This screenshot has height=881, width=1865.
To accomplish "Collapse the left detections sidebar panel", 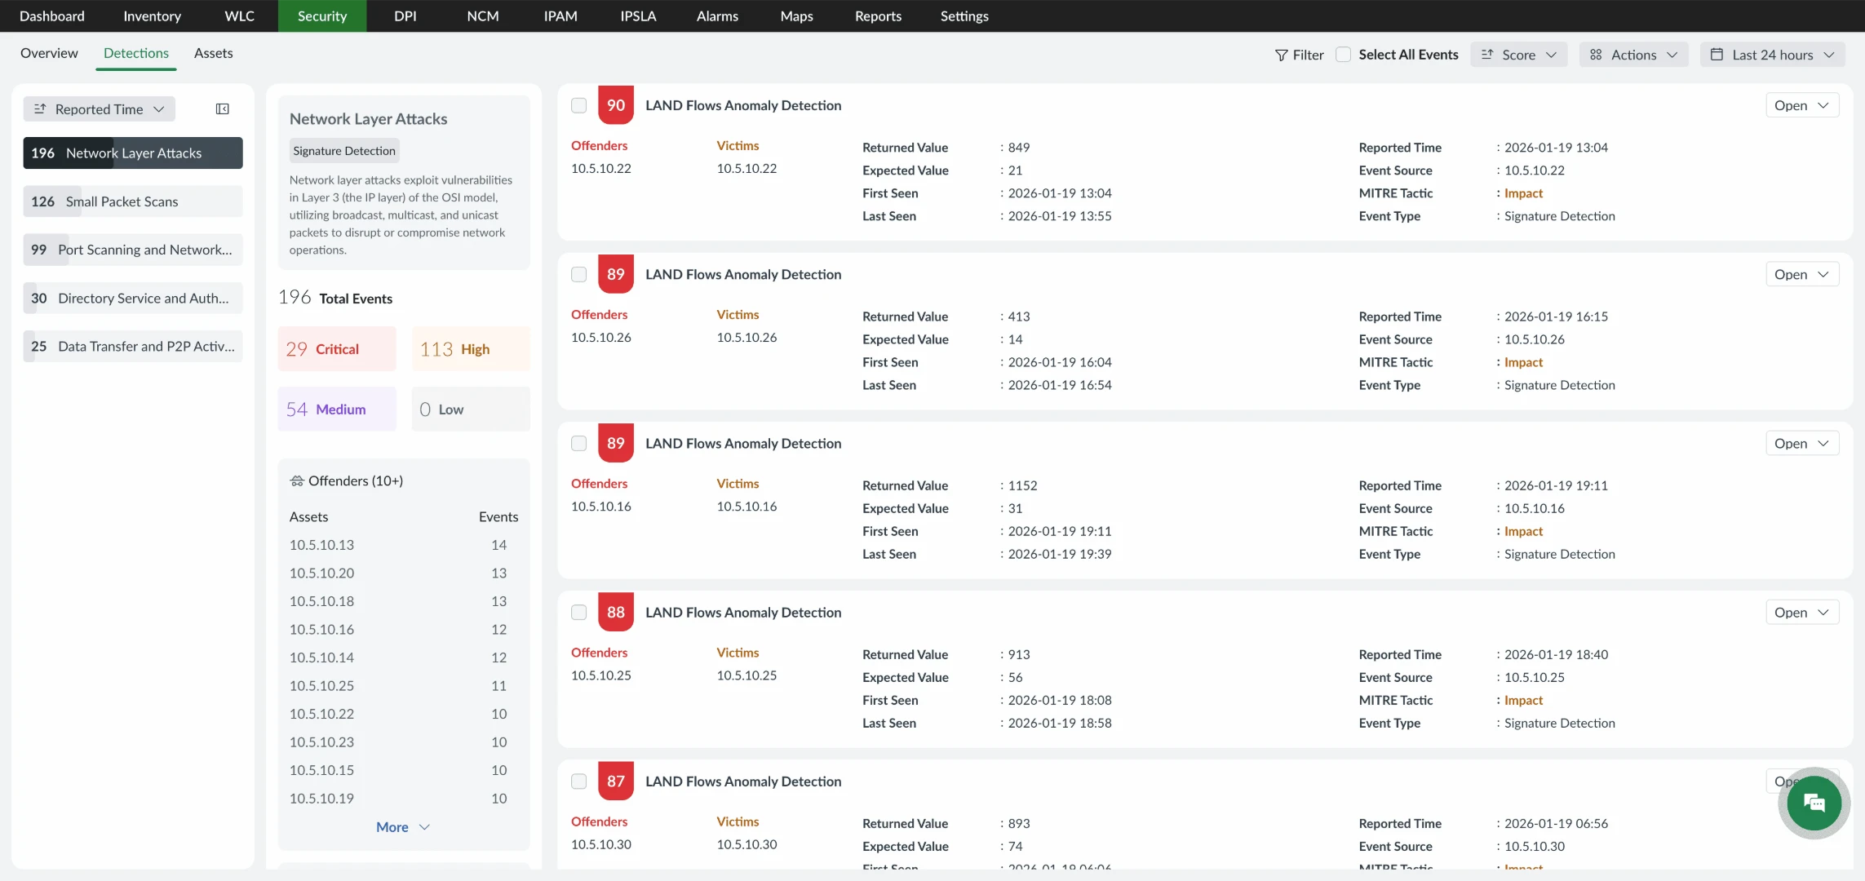I will 223,108.
